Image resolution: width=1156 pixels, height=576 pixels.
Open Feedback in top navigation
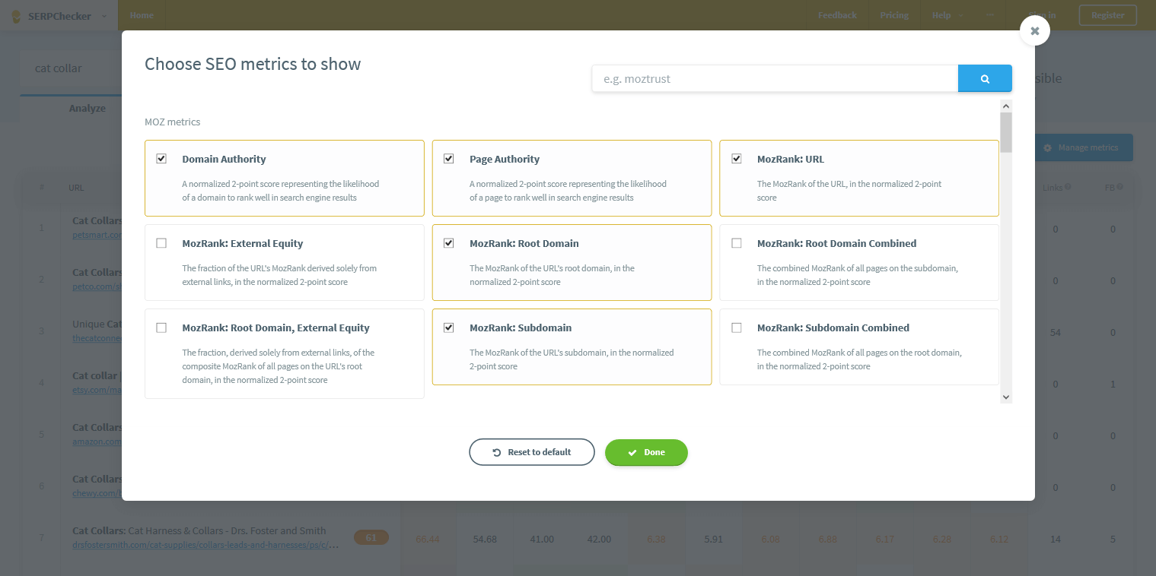(x=837, y=15)
